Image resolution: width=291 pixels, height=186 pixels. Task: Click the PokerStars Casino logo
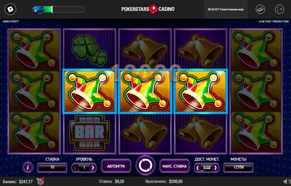(148, 9)
